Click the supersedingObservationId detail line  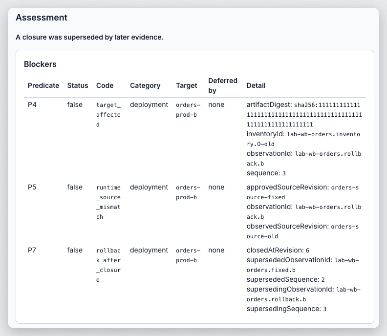point(303,294)
